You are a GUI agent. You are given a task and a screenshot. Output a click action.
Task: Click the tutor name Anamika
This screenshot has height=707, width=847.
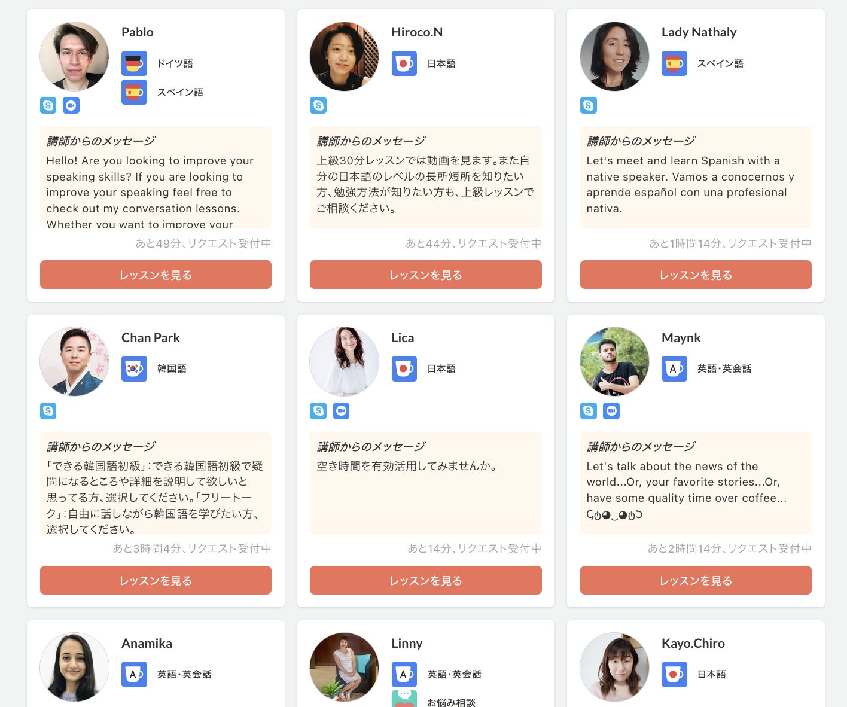(147, 644)
